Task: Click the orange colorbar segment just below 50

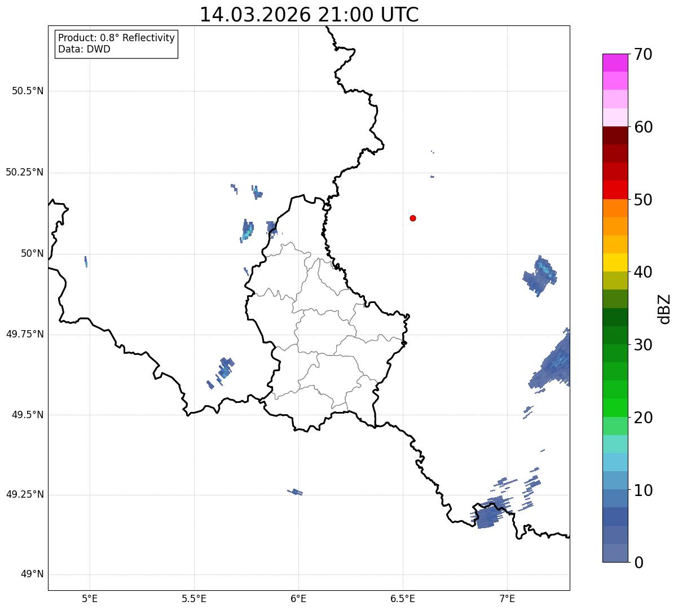Action: pyautogui.click(x=615, y=208)
